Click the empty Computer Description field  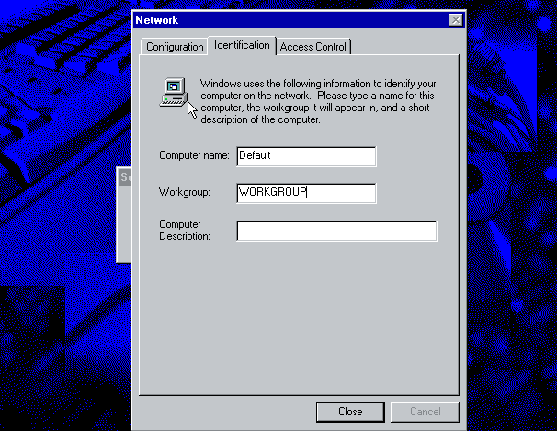[x=335, y=231]
